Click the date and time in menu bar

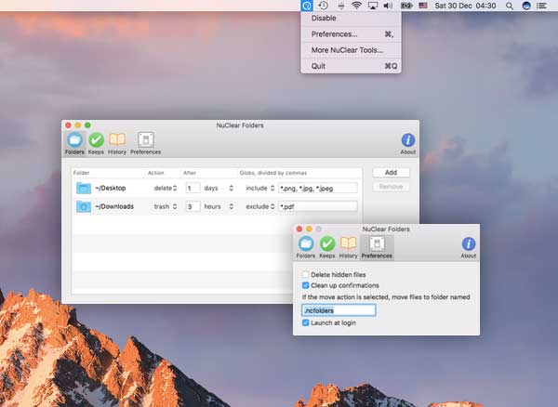coord(465,6)
